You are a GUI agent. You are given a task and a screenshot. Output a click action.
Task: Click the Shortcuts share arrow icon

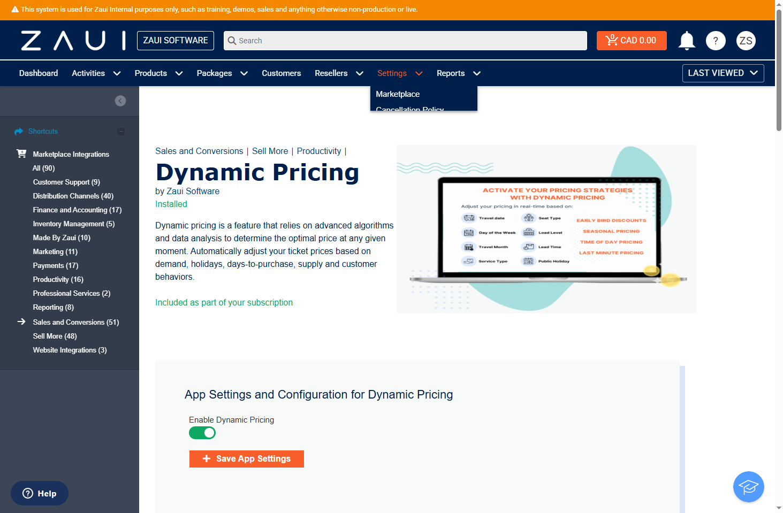[x=19, y=131]
